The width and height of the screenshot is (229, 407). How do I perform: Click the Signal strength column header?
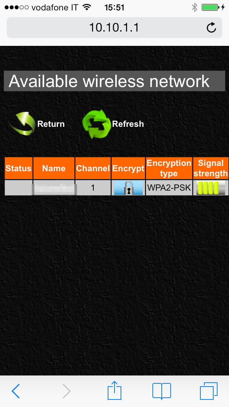pos(211,168)
